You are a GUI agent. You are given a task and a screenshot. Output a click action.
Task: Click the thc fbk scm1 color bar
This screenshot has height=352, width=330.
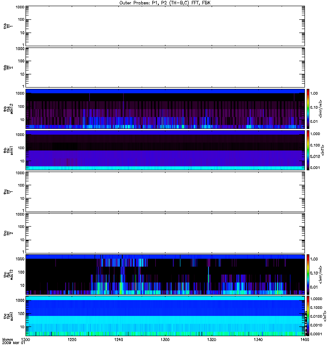coord(308,316)
